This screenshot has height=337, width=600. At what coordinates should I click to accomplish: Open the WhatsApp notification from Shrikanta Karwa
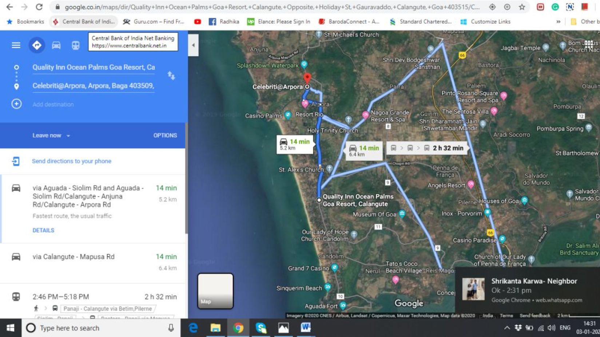[x=528, y=290]
